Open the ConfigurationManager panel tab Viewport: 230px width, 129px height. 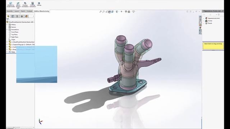17,16
